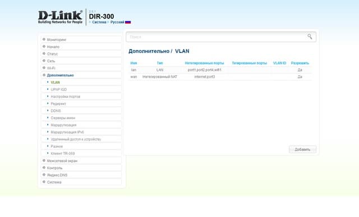The width and height of the screenshot is (359, 217).
Task: Expand the Межсетевой экран section
Action: [x=81, y=161]
